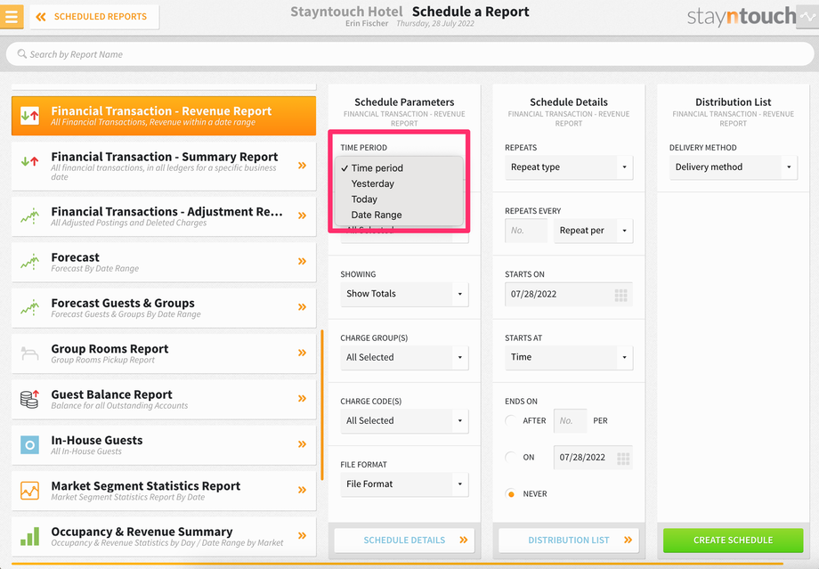Select the Financial Transaction - Revenue Report title

pyautogui.click(x=161, y=110)
